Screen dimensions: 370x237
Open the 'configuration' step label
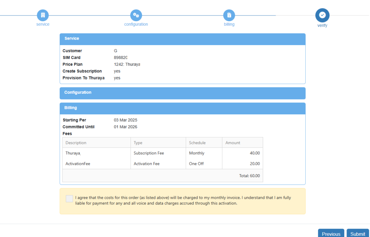136,24
